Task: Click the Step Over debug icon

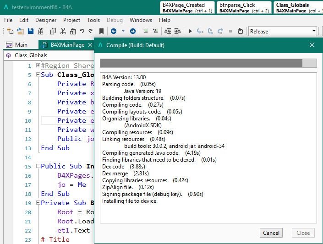Action: click(210, 31)
